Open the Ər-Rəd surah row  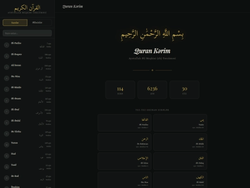coord(27,178)
